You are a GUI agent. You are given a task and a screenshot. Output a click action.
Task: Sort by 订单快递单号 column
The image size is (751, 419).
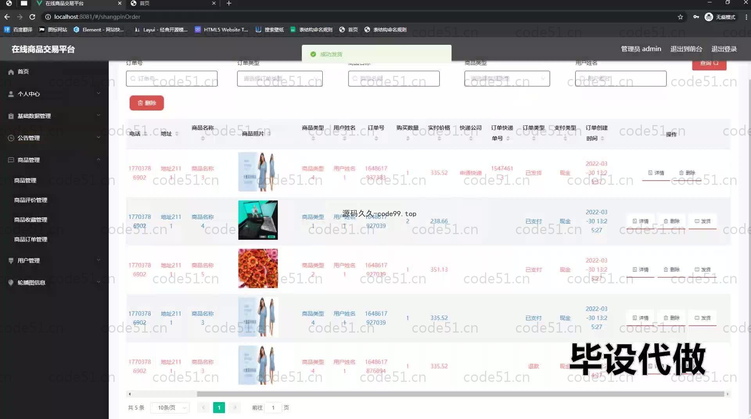pos(508,138)
